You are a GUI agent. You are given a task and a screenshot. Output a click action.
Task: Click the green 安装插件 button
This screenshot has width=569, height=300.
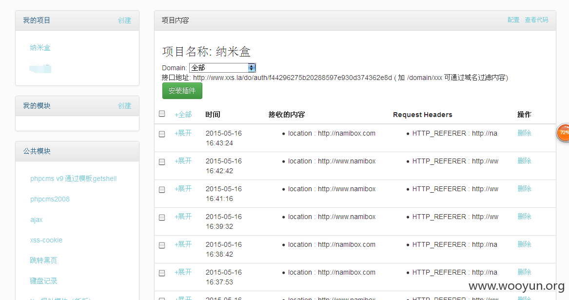pos(182,91)
